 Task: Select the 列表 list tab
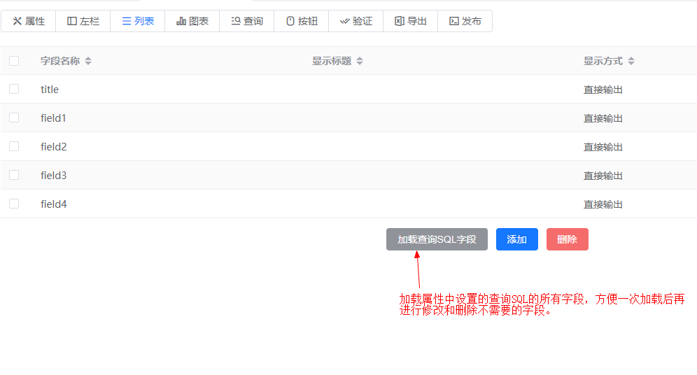click(x=138, y=21)
